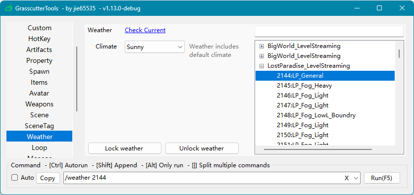Copy the command with Copy button

point(48,178)
